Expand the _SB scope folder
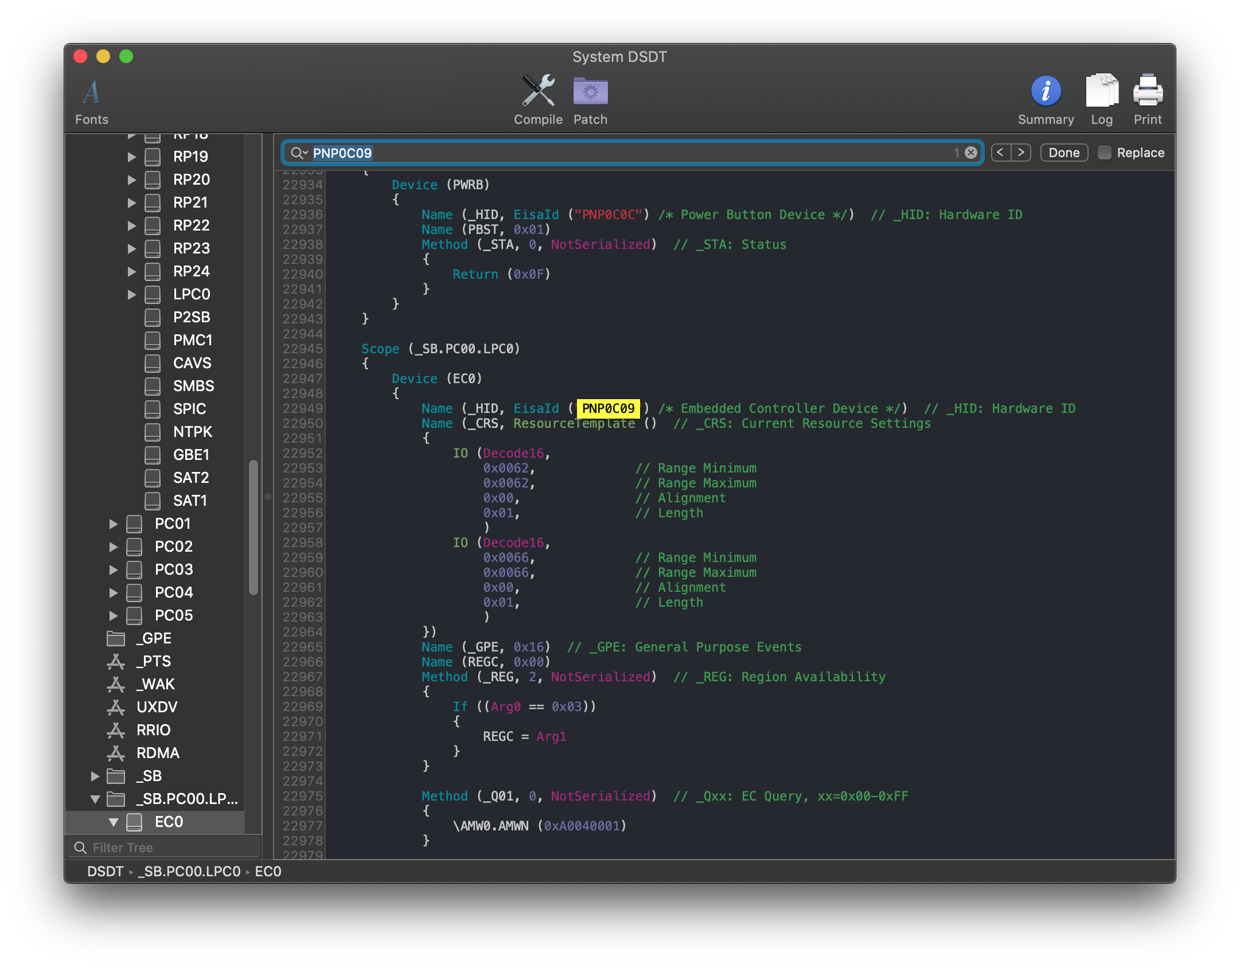The image size is (1240, 968). [95, 776]
